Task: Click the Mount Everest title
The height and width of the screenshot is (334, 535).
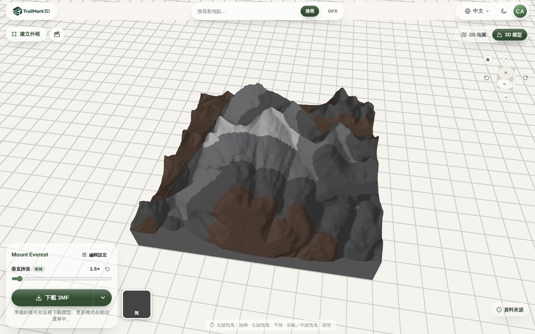Action: [x=30, y=255]
